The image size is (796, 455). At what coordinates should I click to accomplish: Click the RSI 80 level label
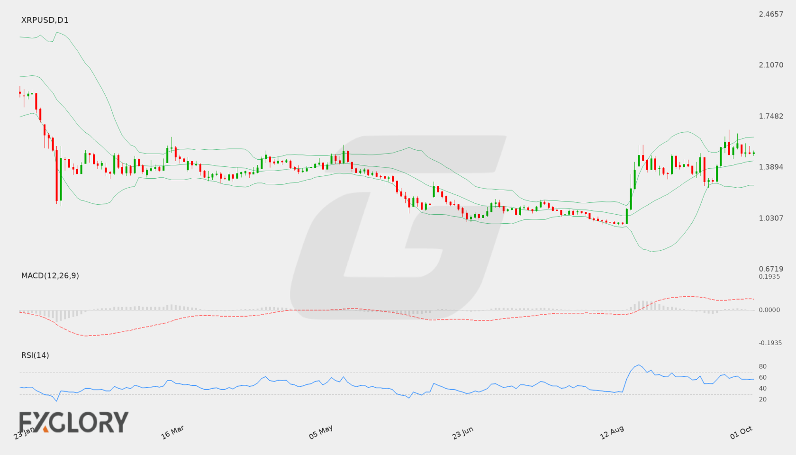pos(763,366)
